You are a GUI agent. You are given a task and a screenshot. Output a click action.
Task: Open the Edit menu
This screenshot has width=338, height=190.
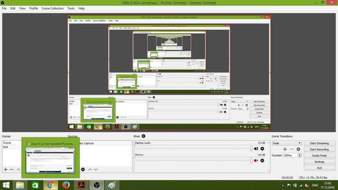pos(13,8)
